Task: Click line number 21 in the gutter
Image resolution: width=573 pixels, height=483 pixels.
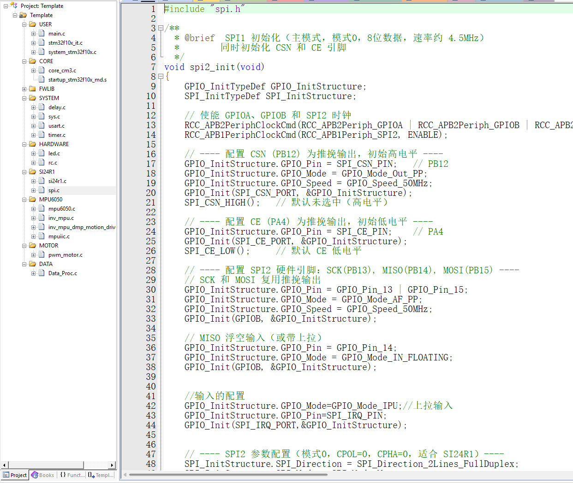Action: (151, 202)
